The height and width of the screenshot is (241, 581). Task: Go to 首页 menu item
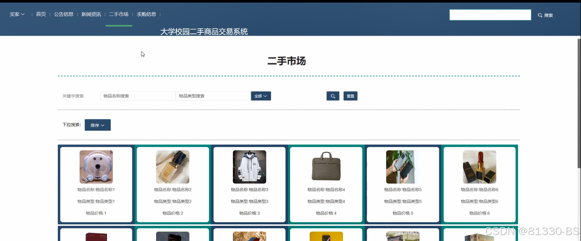point(41,14)
